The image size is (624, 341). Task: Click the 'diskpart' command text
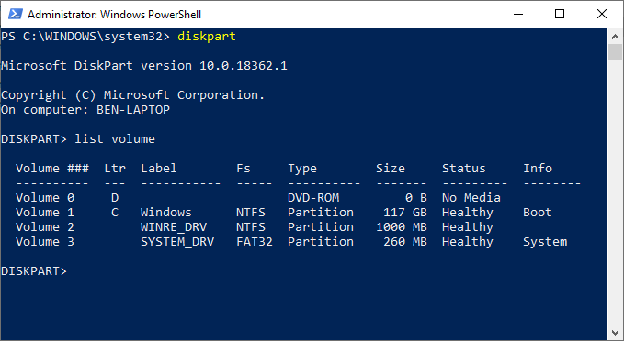207,37
